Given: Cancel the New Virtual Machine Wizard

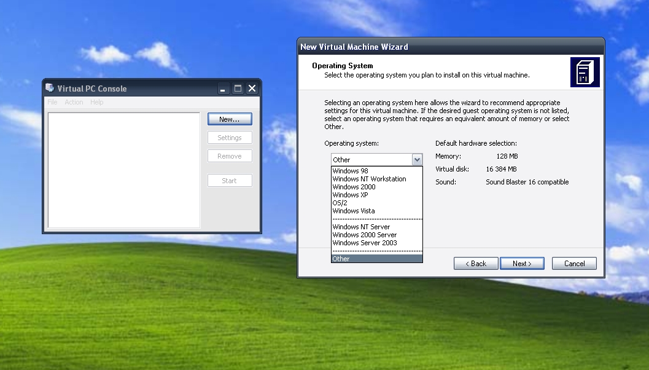Looking at the screenshot, I should pyautogui.click(x=574, y=264).
